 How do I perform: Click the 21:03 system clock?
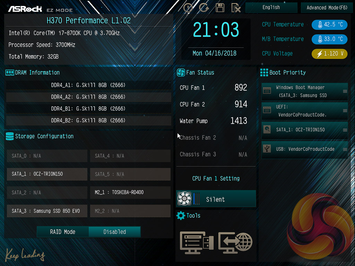tap(216, 30)
